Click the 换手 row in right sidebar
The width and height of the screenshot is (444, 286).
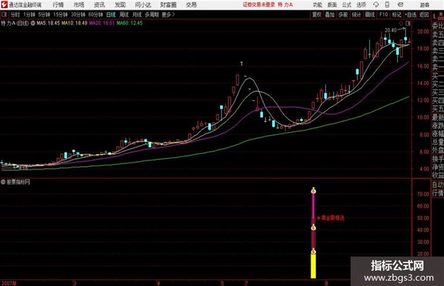click(x=438, y=159)
